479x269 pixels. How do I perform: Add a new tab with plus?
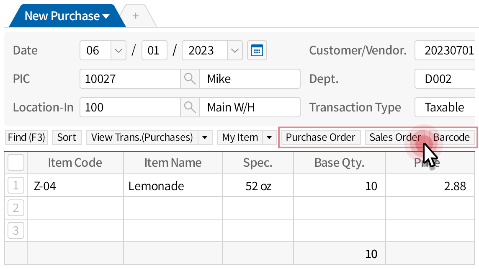pyautogui.click(x=135, y=16)
